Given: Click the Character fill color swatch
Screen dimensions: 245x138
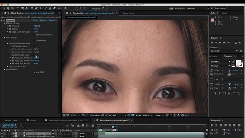Looking at the screenshot, I should (238, 62).
